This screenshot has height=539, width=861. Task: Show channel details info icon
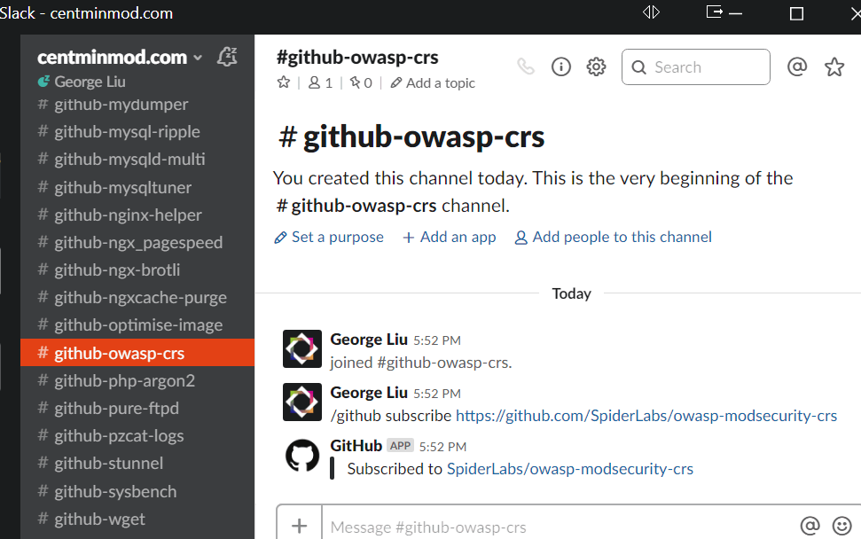(560, 67)
